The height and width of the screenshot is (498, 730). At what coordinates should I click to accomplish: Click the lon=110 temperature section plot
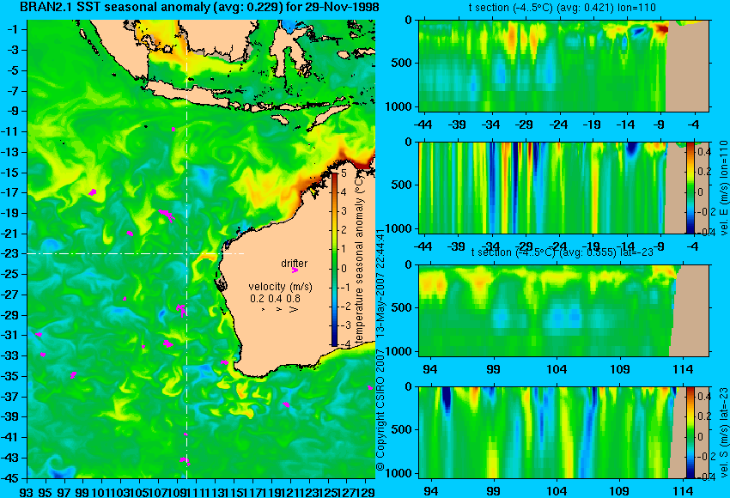pos(563,65)
